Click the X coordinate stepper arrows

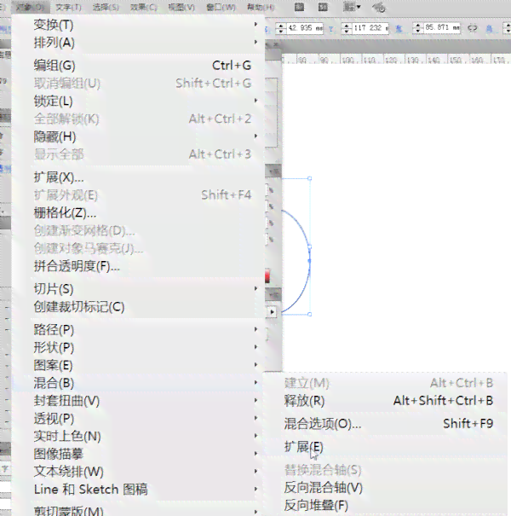281,28
